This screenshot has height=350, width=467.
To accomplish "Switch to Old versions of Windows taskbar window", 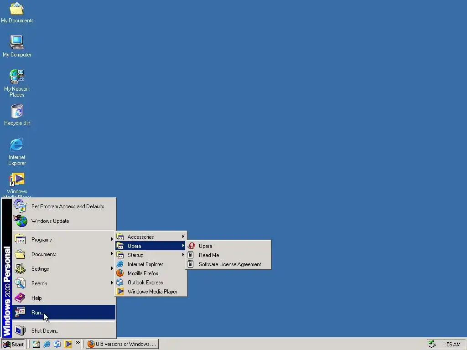I will click(x=122, y=344).
